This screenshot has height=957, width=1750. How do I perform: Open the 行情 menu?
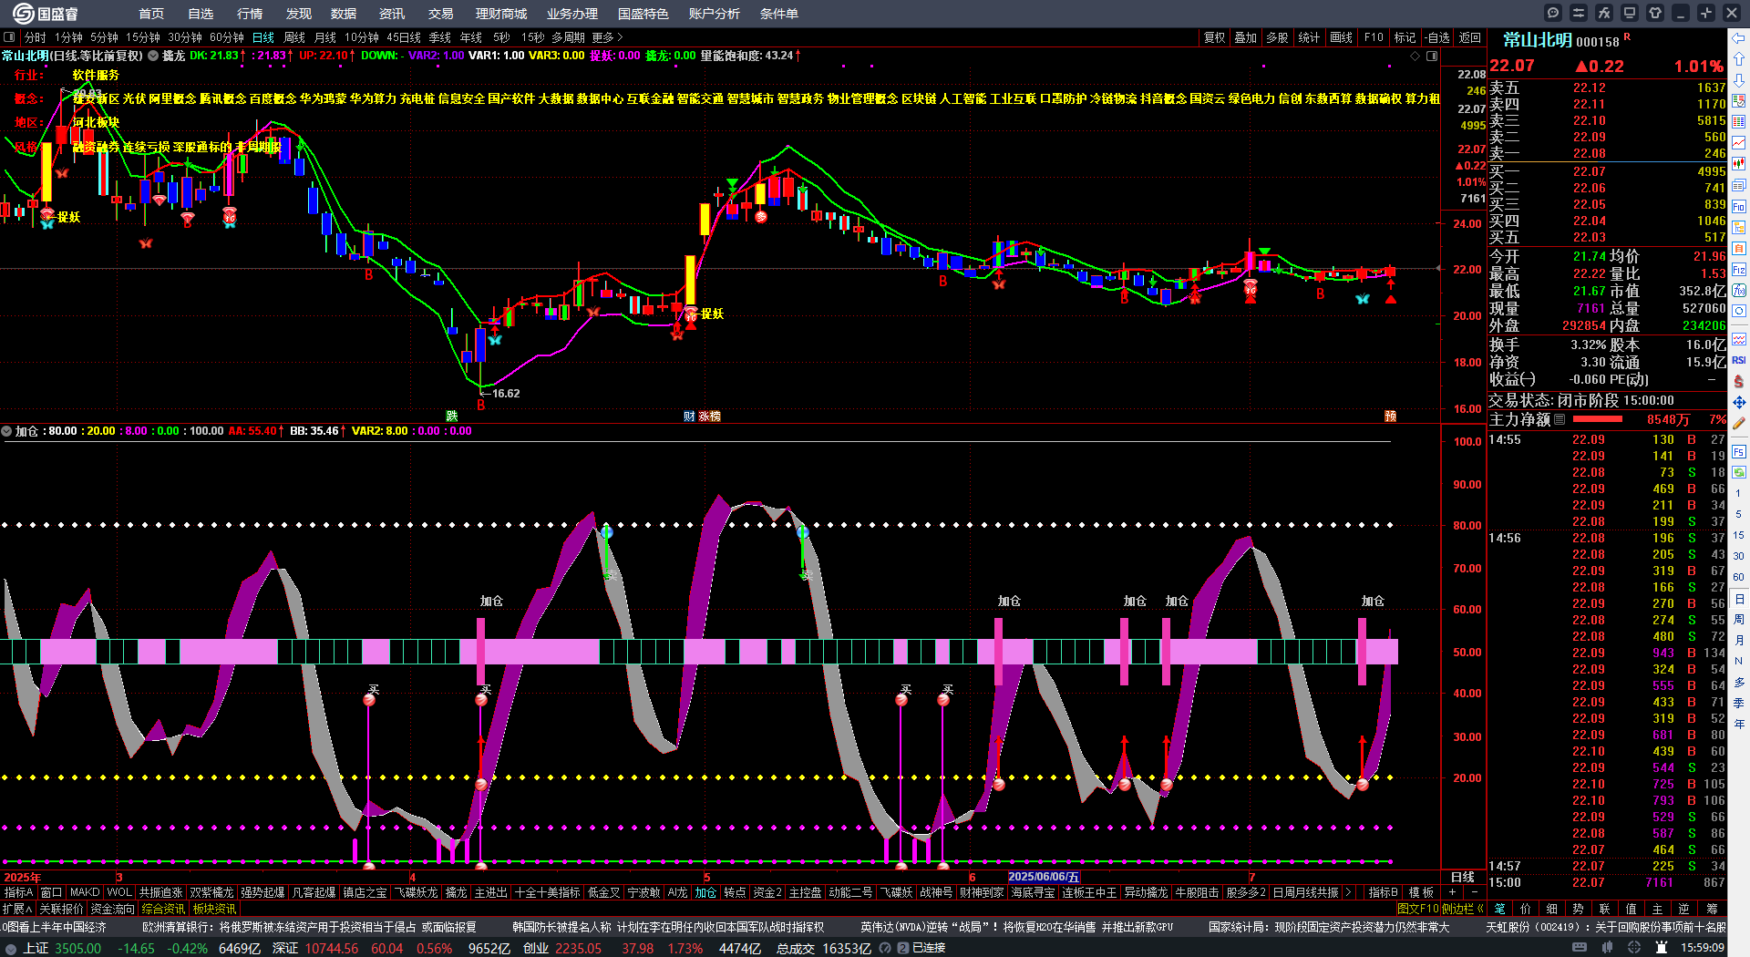pyautogui.click(x=249, y=14)
